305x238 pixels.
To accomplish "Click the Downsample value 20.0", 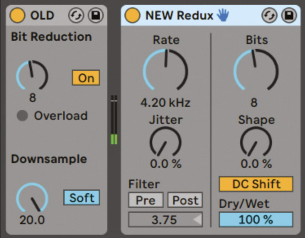I will click(32, 220).
